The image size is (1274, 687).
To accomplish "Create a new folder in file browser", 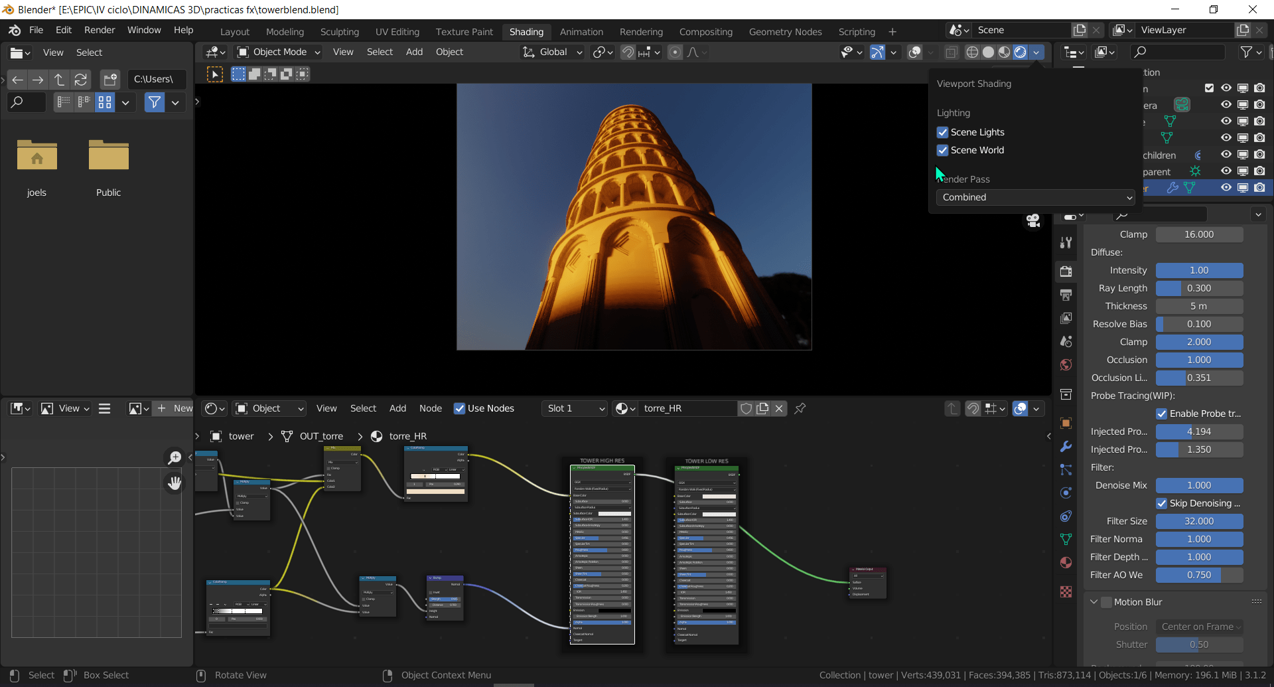I will tap(110, 80).
